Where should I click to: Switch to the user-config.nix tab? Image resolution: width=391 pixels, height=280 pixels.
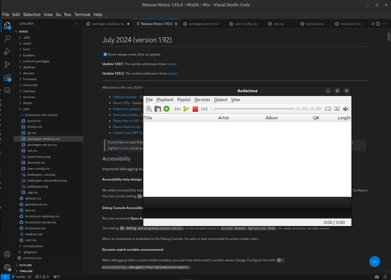pos(246,24)
